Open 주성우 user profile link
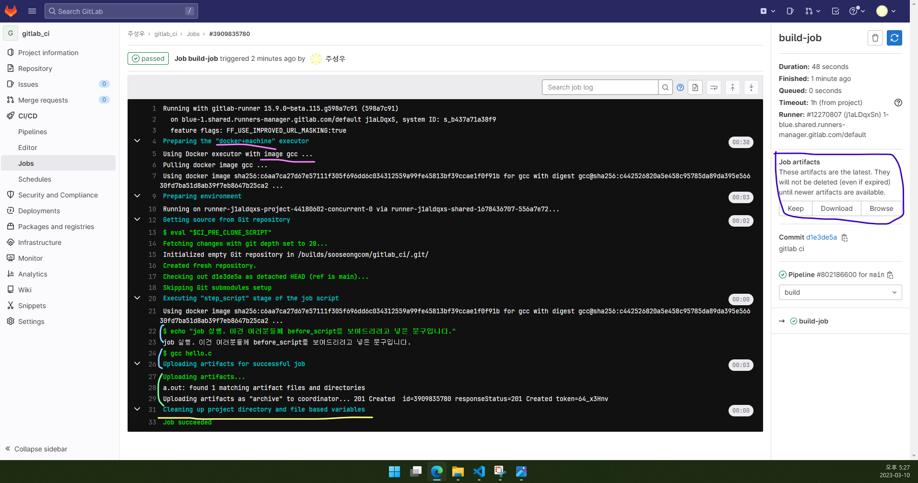918x483 pixels. tap(335, 58)
